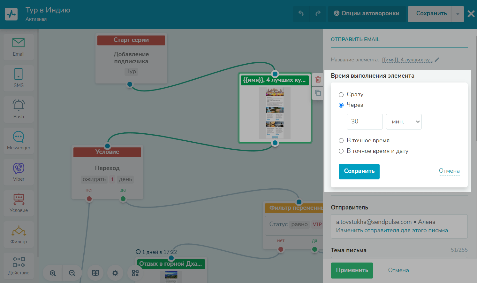Open the 'мин.' time unit dropdown
This screenshot has height=283, width=477.
404,122
